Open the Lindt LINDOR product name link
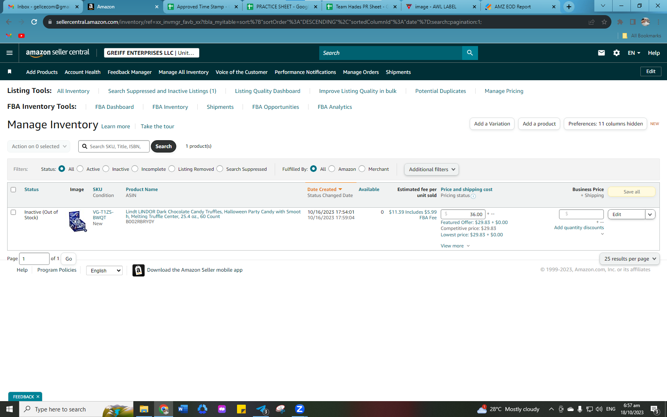 [213, 214]
